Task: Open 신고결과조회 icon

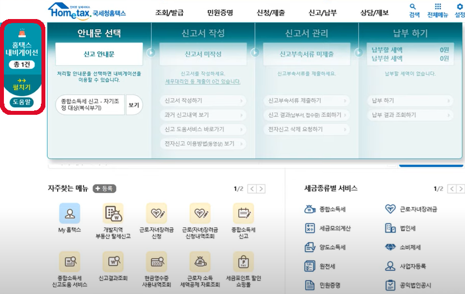Action: tap(113, 262)
